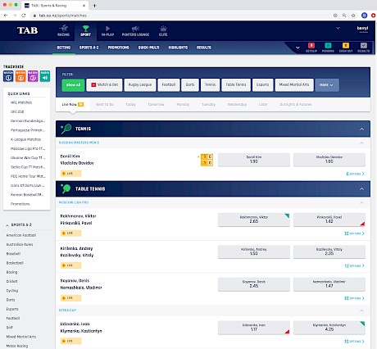Filter by Watch & Bet
Image resolution: width=377 pixels, height=349 pixels.
coord(104,85)
